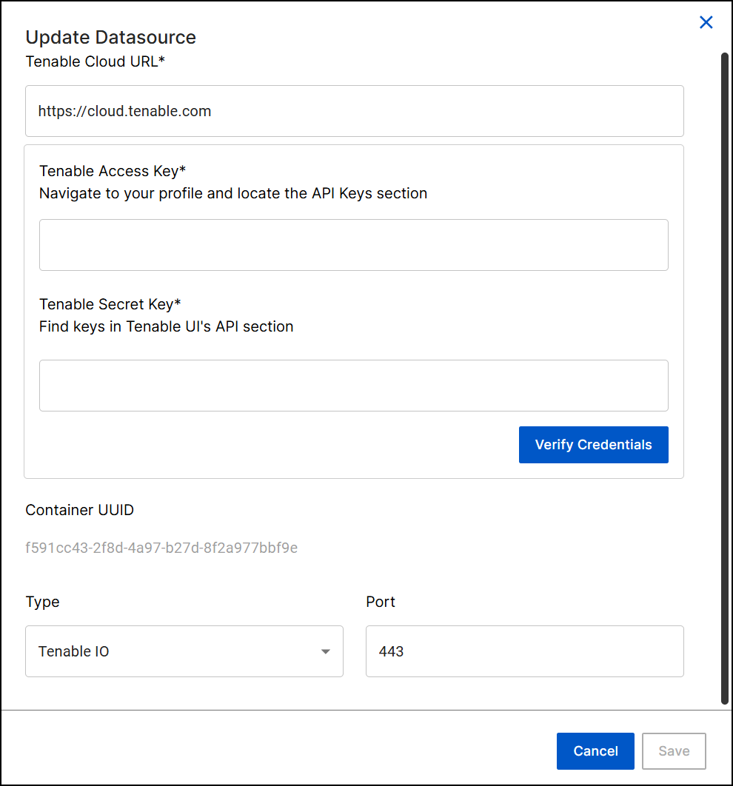Click the Save button
Screen dimensions: 733x786
click(x=674, y=751)
